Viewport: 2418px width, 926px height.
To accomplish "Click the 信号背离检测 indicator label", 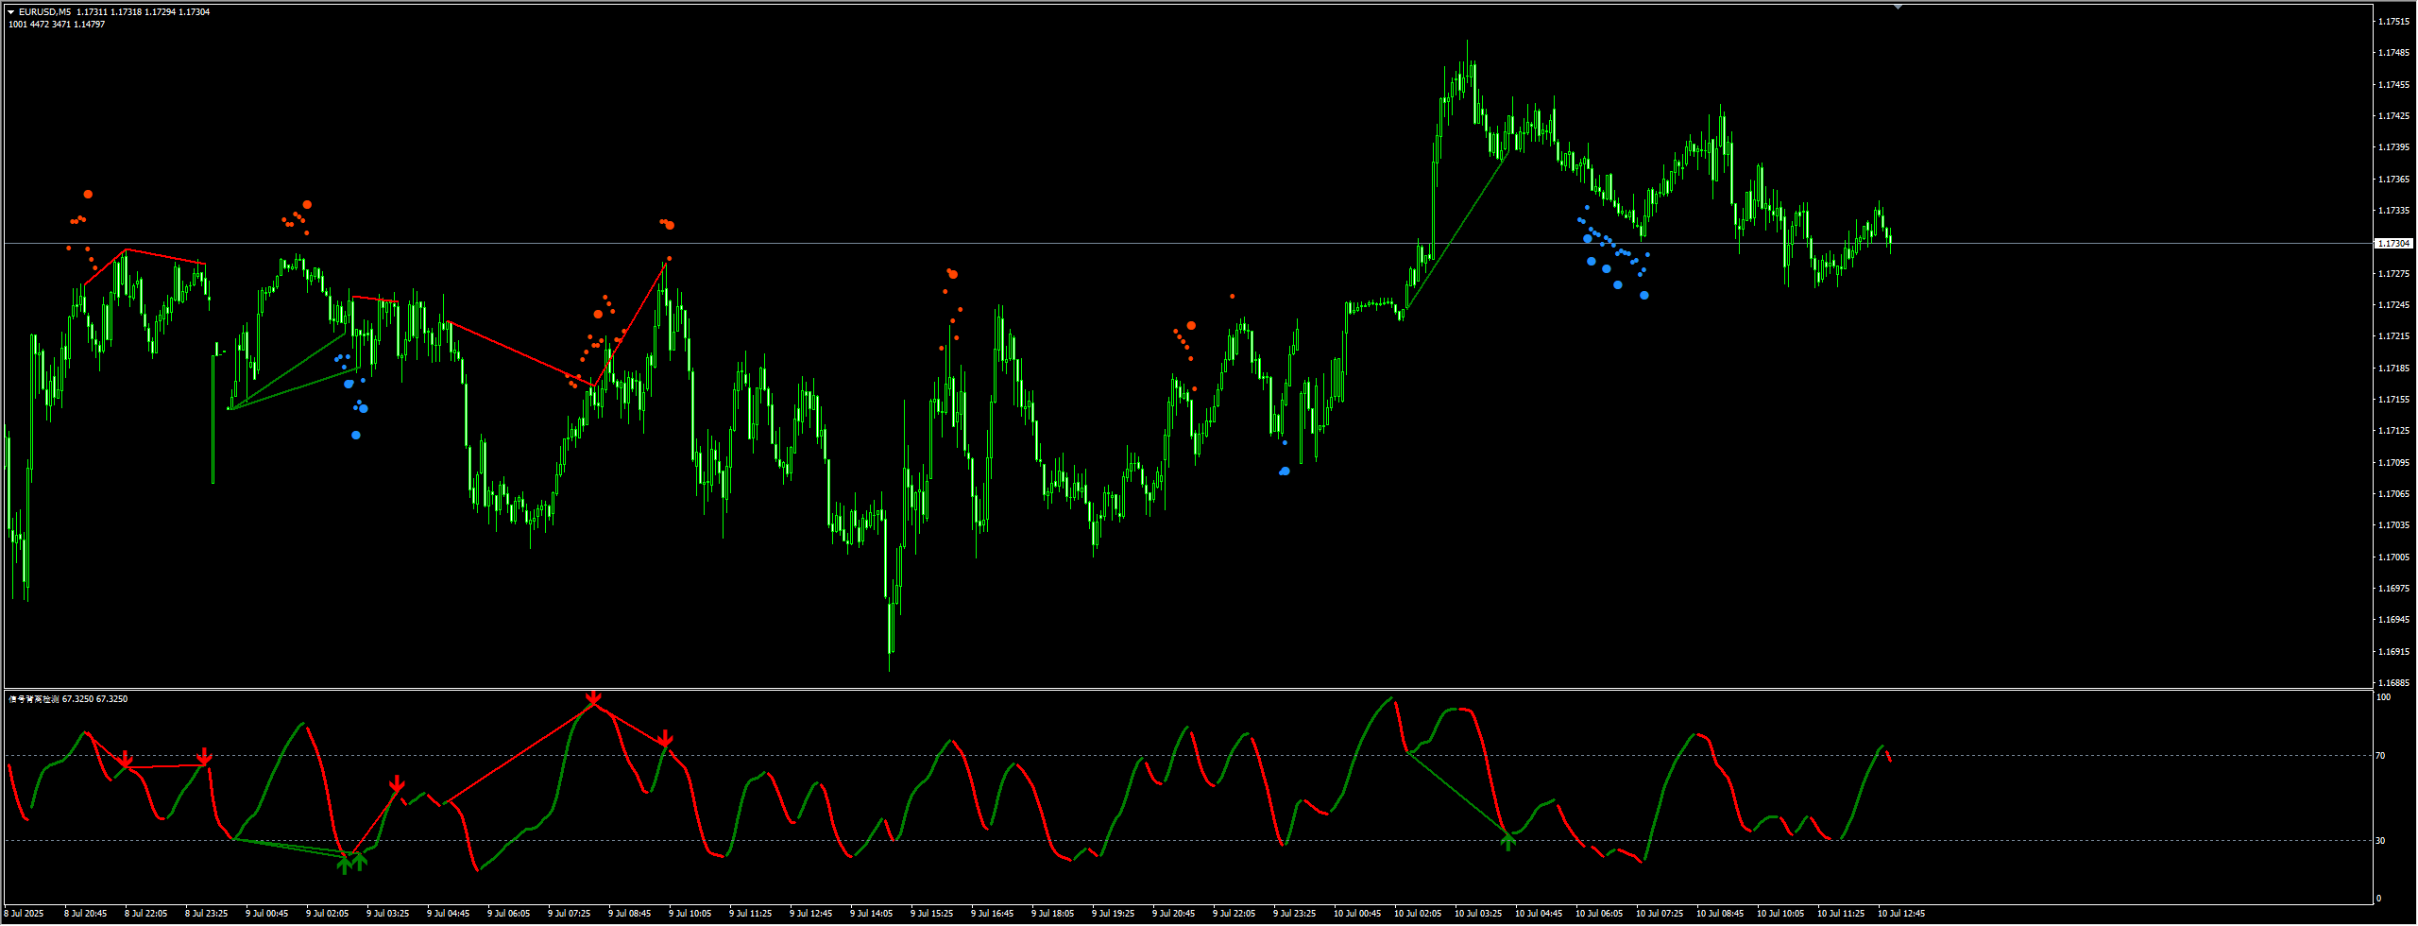I will click(x=35, y=699).
